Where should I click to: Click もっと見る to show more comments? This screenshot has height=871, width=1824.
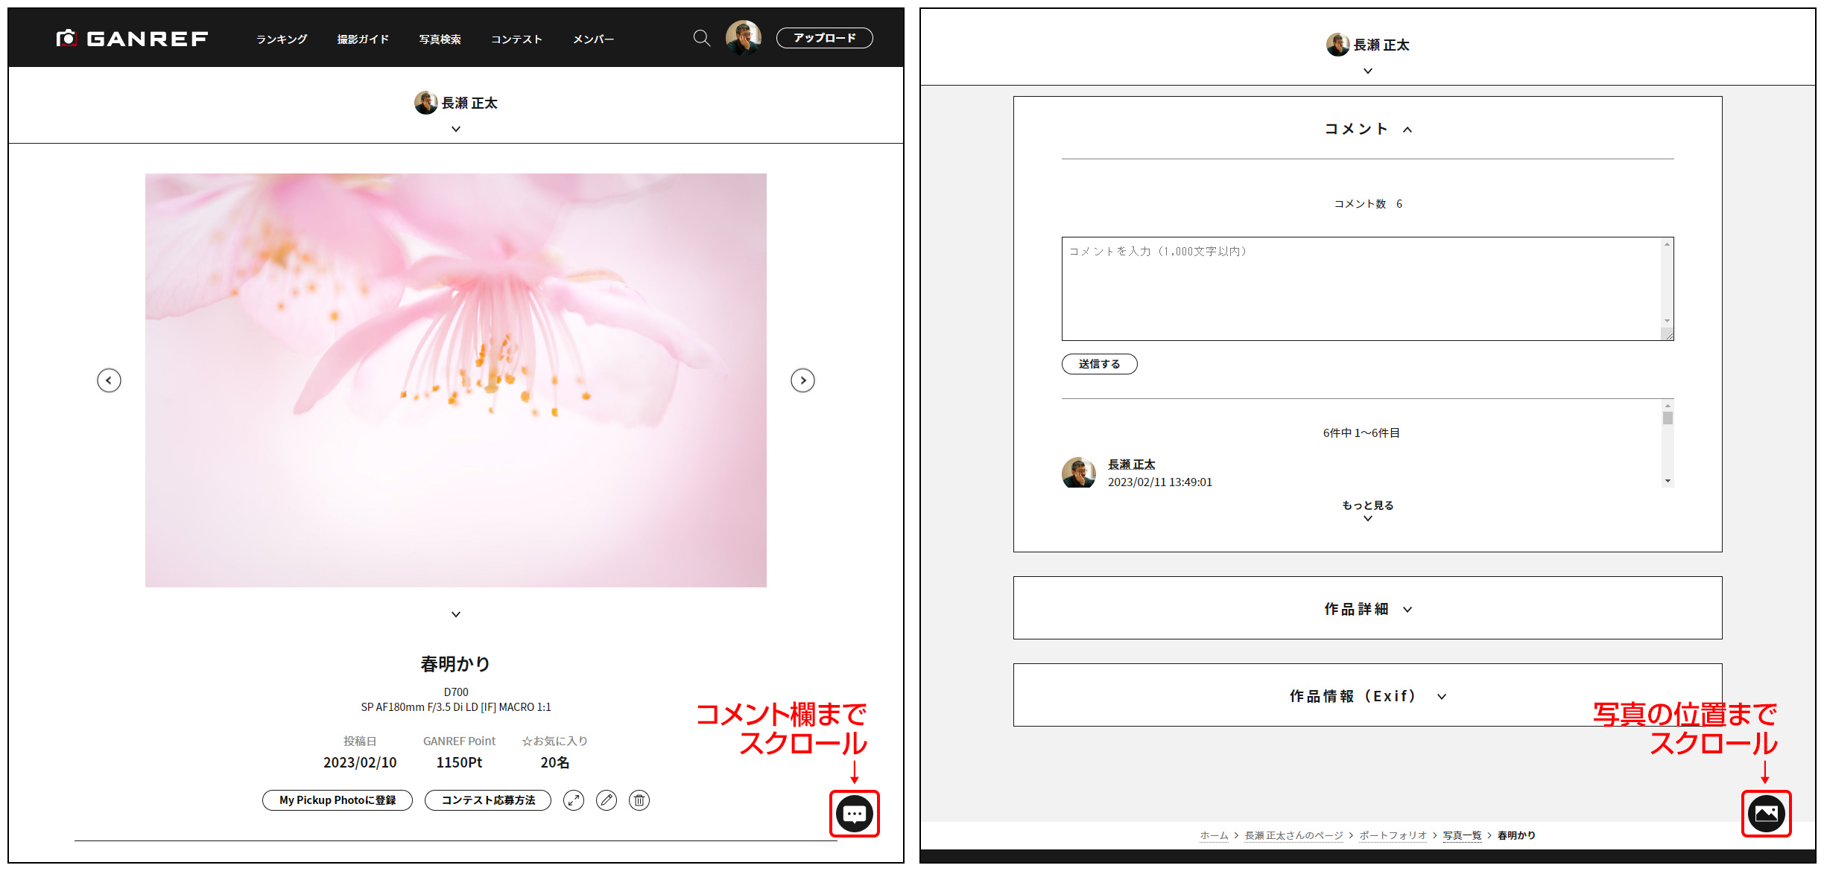point(1368,509)
